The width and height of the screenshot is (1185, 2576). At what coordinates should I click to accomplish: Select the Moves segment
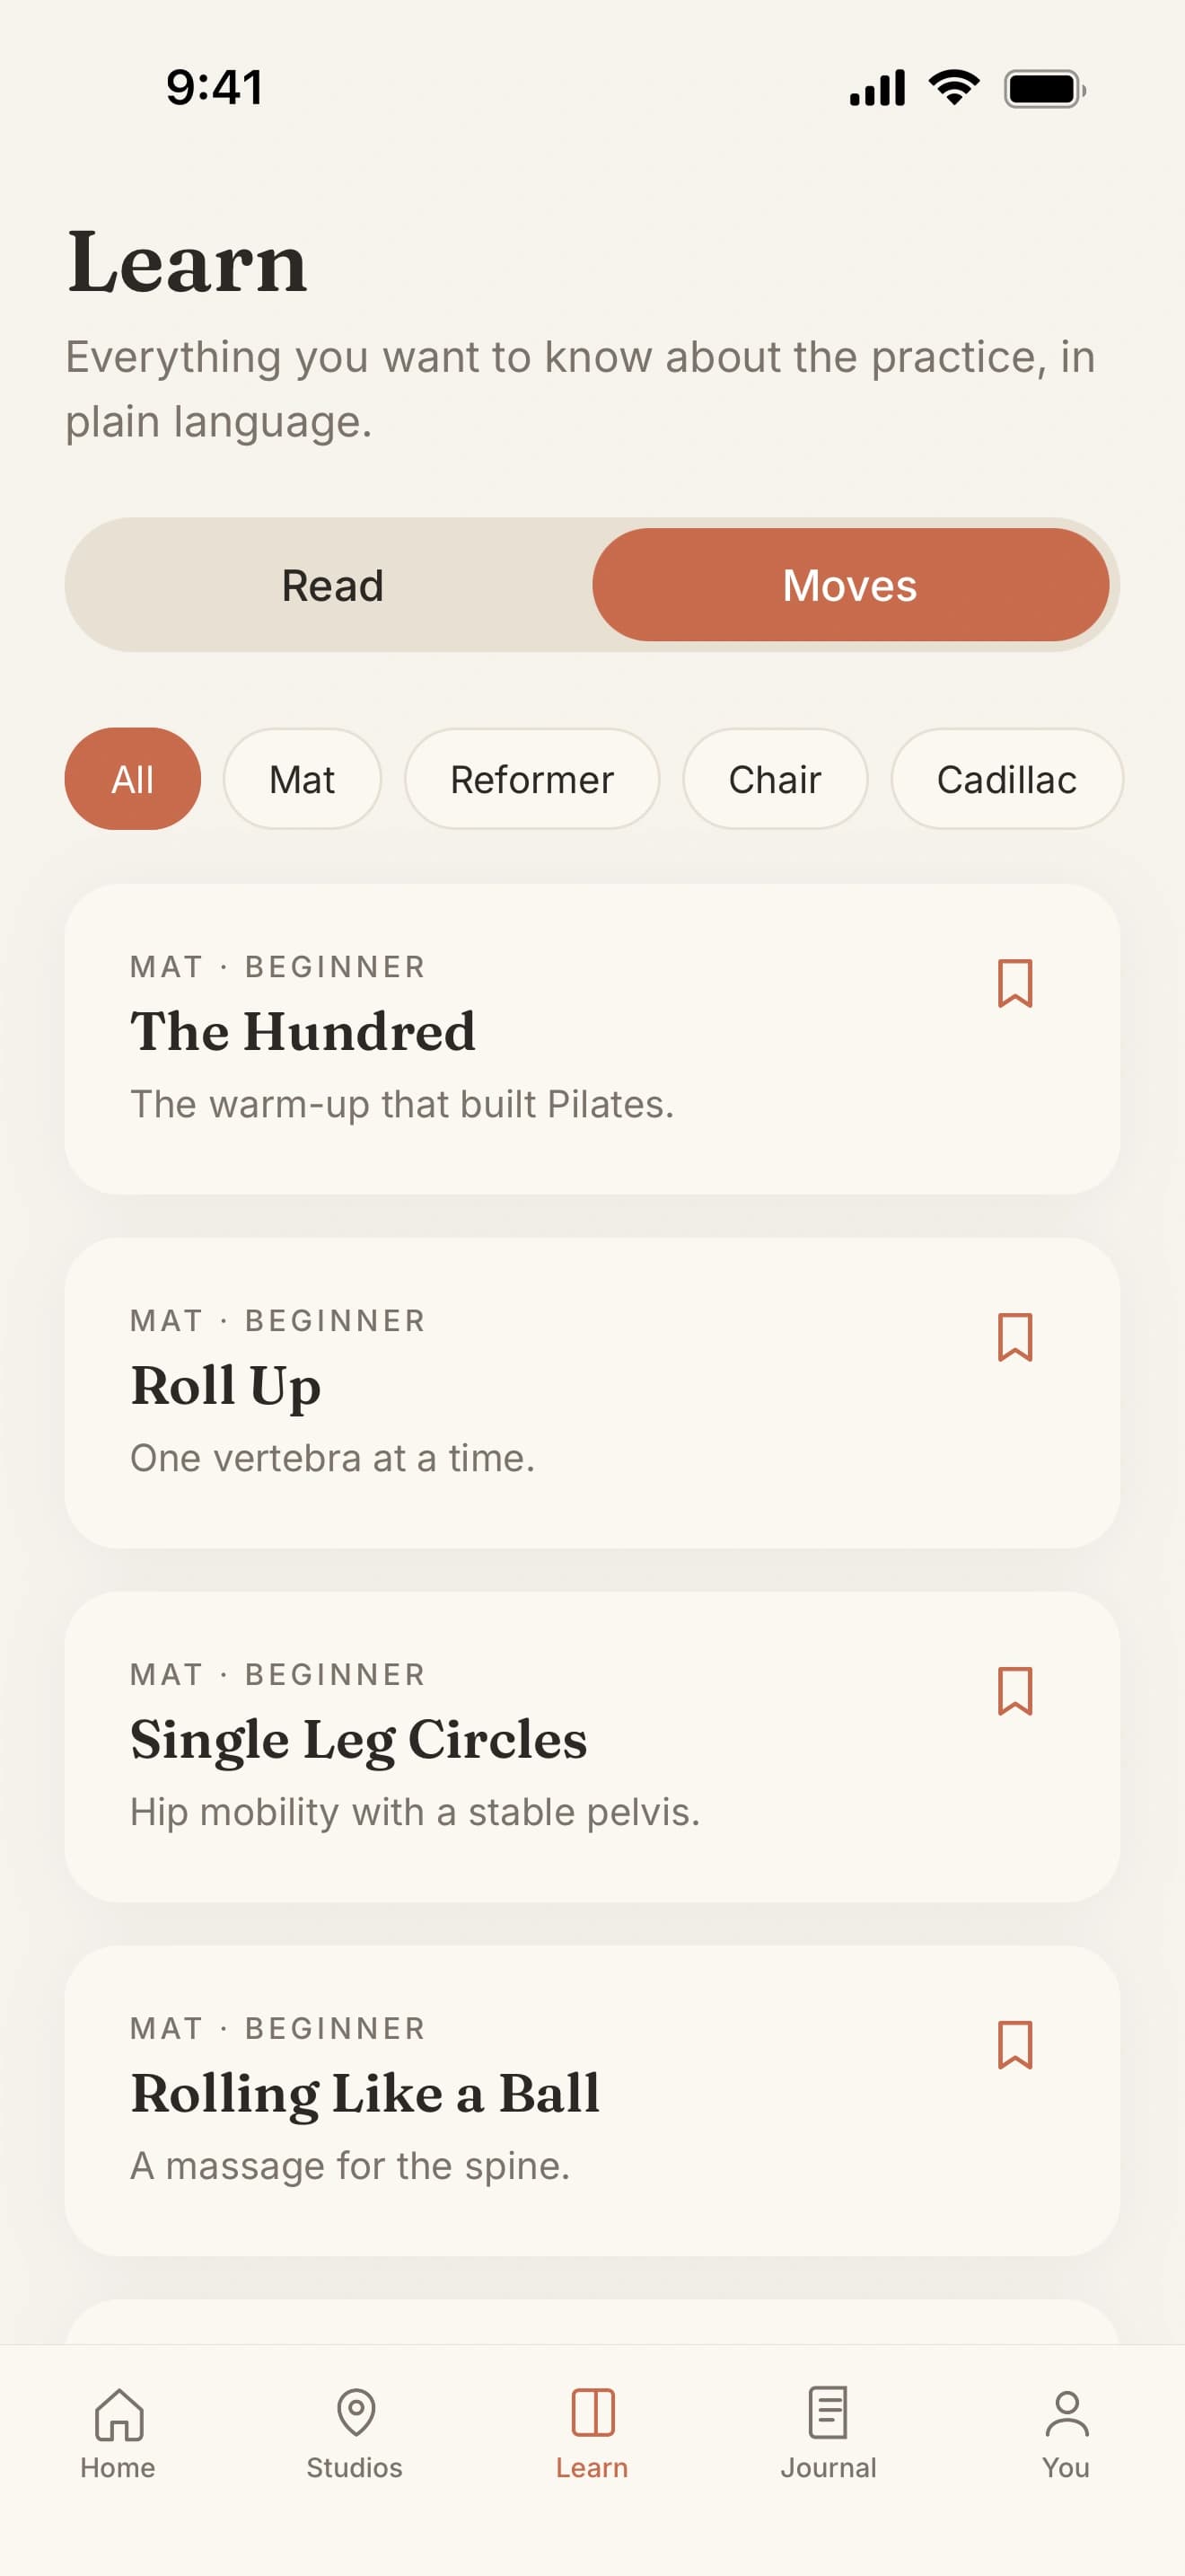(x=849, y=585)
